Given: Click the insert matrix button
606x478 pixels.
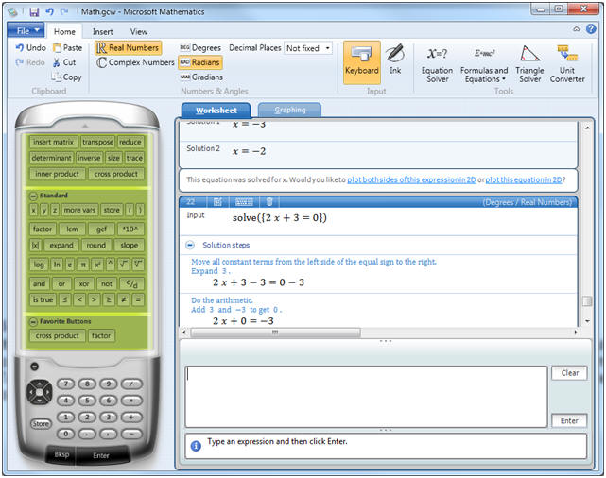Looking at the screenshot, I should (53, 142).
